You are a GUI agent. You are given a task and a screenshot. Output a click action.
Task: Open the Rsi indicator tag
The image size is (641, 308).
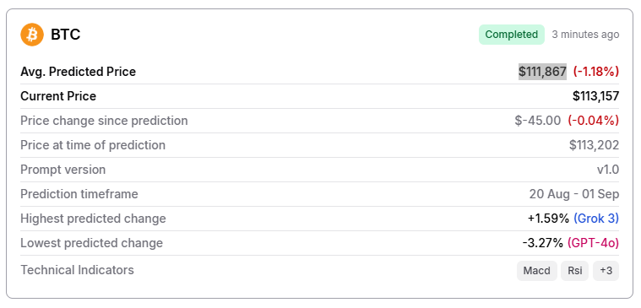[574, 271]
